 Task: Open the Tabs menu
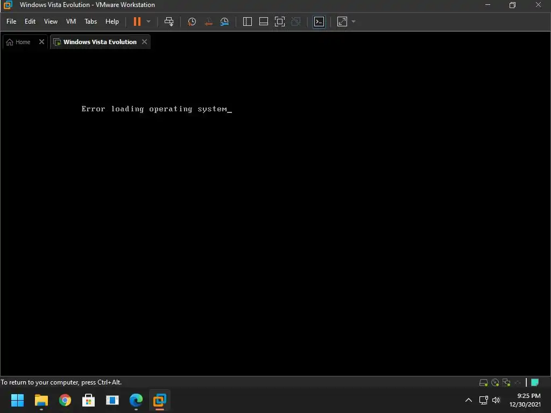[x=90, y=22]
